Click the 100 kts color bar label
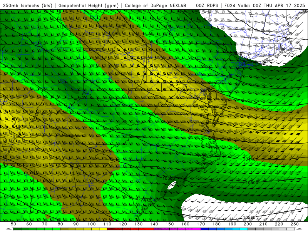Viewport: 308px width, 231px height. (x=92, y=224)
